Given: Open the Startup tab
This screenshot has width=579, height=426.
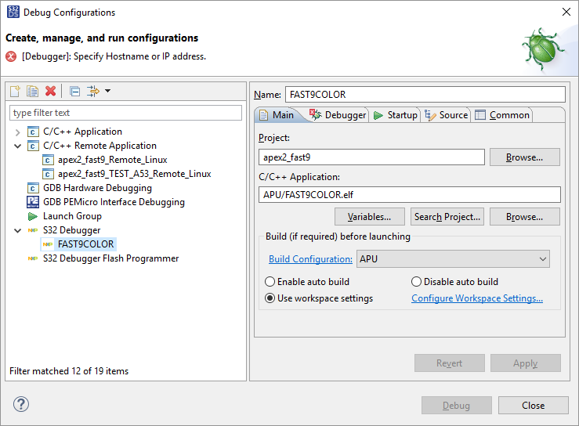Looking at the screenshot, I should coord(396,115).
